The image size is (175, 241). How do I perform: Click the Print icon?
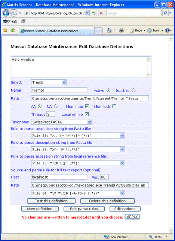[122, 30]
